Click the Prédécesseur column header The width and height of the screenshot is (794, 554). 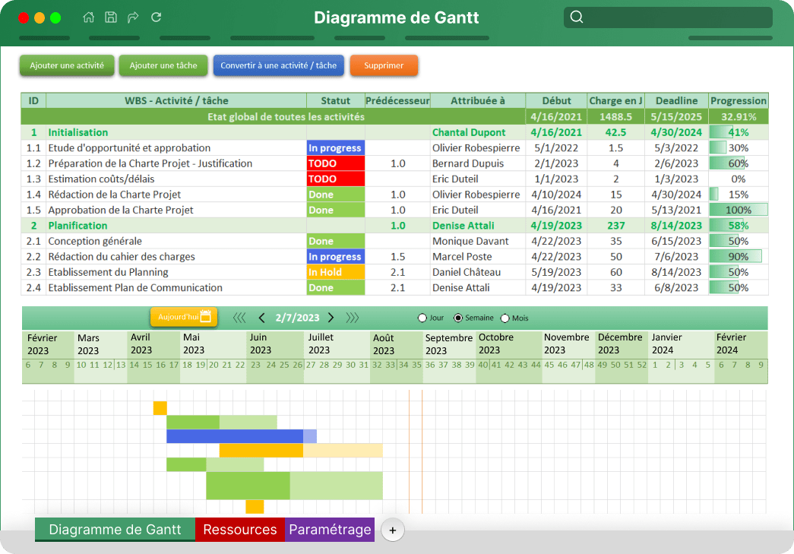pyautogui.click(x=397, y=101)
